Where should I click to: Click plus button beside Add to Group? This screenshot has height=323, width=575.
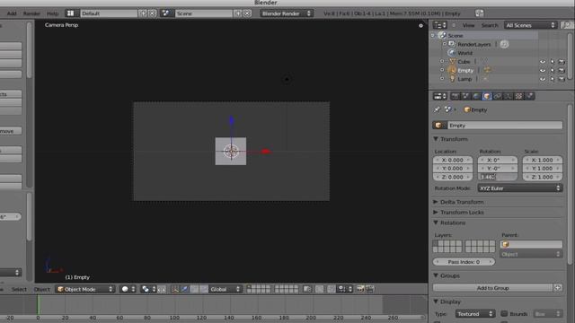(557, 288)
